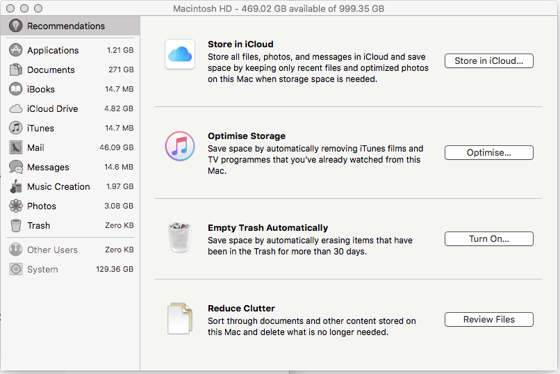This screenshot has width=560, height=374.
Task: Select the Trash label in sidebar
Action: tap(39, 225)
